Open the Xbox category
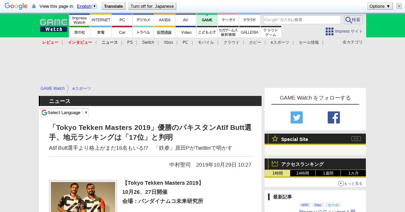Image resolution: width=405 pixels, height=212 pixels. pyautogui.click(x=168, y=42)
